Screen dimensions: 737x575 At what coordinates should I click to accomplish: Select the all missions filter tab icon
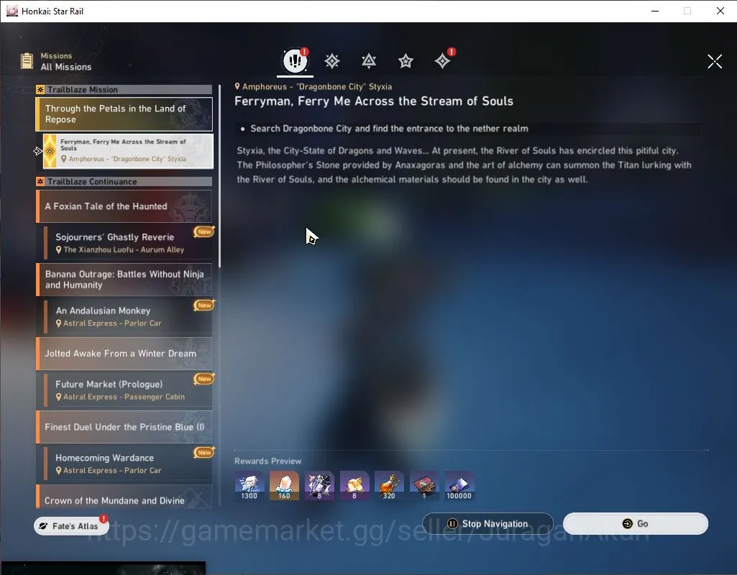pos(296,60)
